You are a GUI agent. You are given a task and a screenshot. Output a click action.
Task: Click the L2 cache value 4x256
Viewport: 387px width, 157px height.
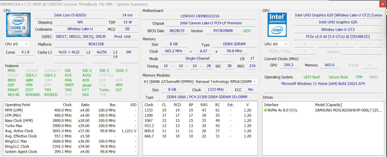102,52
